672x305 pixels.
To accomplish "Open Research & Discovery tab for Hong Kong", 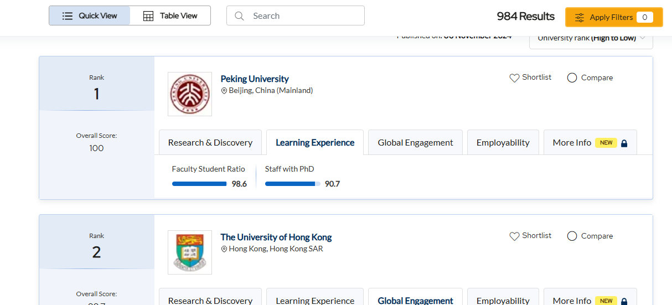I will click(210, 297).
